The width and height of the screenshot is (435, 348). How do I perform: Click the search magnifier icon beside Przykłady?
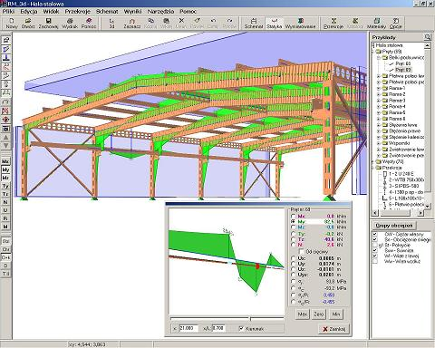click(427, 37)
